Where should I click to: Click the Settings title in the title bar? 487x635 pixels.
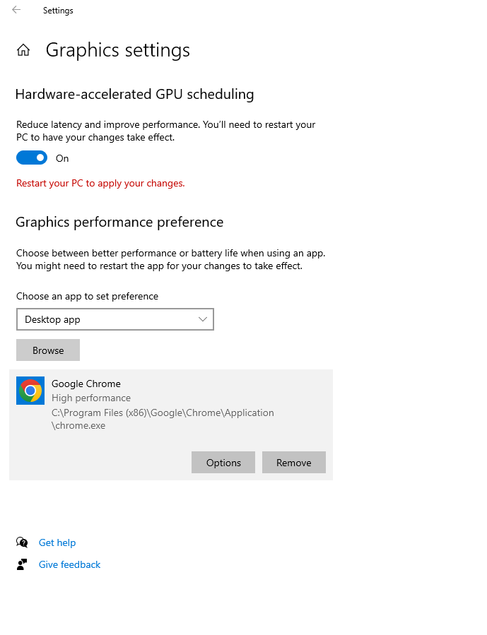pyautogui.click(x=58, y=10)
